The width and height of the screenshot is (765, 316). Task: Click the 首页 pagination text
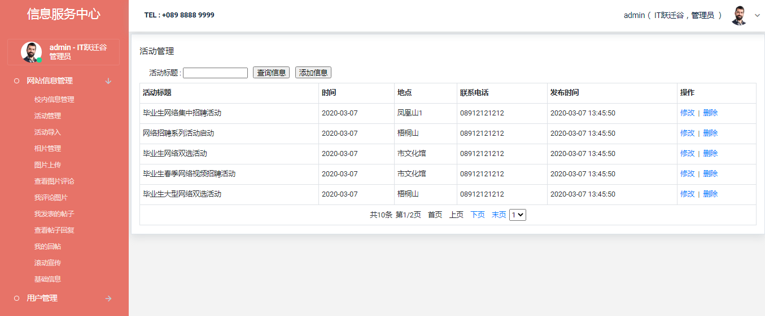[435, 215]
